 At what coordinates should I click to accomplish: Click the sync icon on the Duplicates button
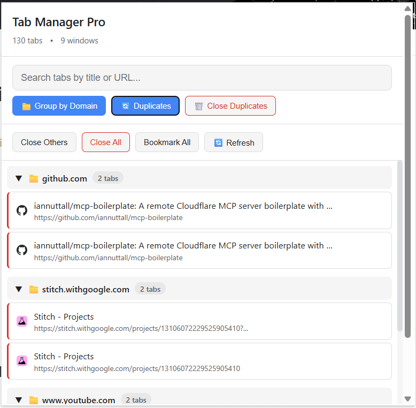tap(125, 106)
